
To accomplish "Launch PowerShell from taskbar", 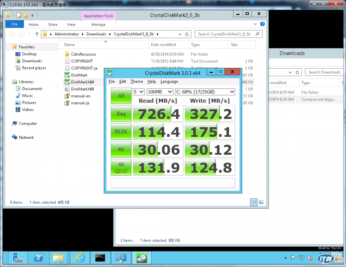I will pyautogui.click(x=38, y=258).
